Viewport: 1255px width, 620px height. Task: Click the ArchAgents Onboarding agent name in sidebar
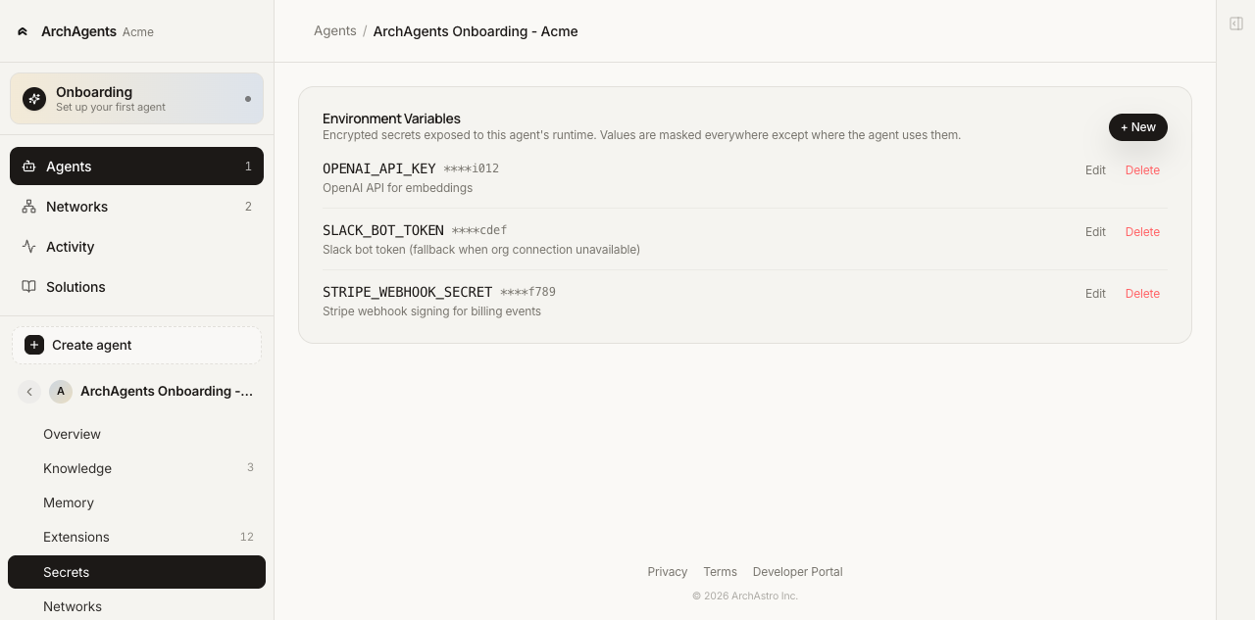167,392
